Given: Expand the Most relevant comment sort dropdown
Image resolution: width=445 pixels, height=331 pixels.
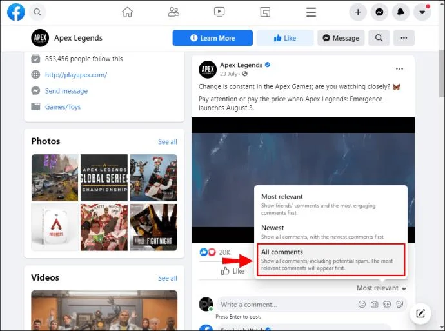Looking at the screenshot, I should pos(381,288).
